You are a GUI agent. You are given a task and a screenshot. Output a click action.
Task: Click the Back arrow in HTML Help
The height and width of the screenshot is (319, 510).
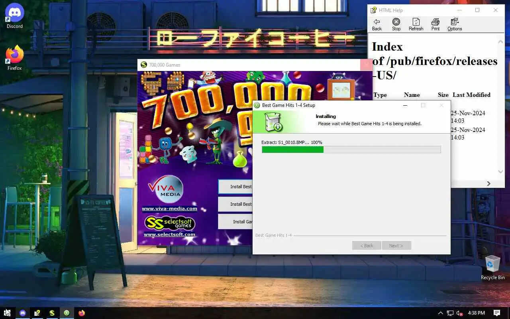[x=377, y=25]
